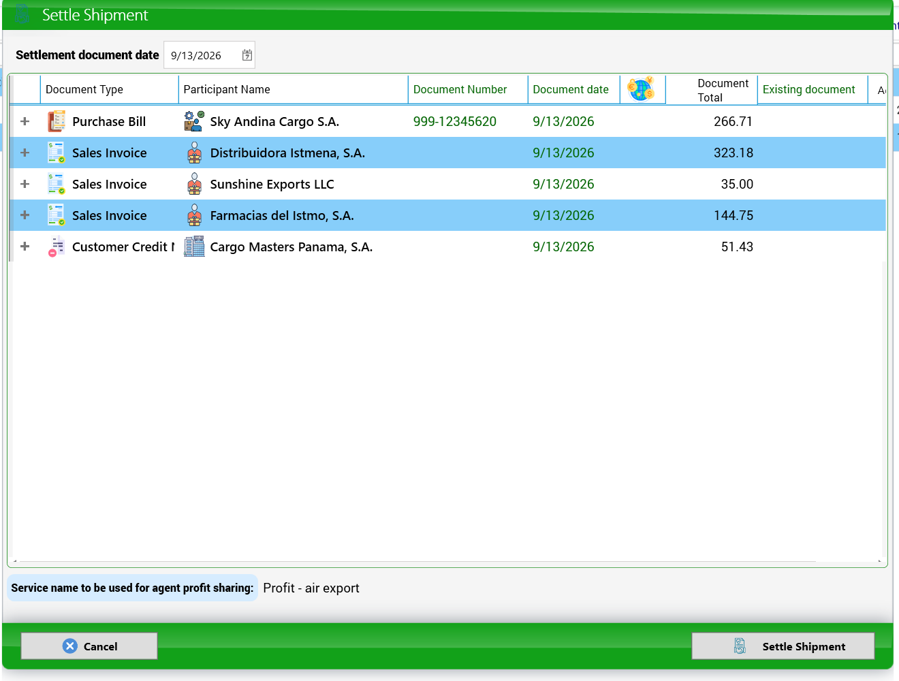
Task: Click the Sky Andina Cargo participant icon
Action: click(x=194, y=121)
